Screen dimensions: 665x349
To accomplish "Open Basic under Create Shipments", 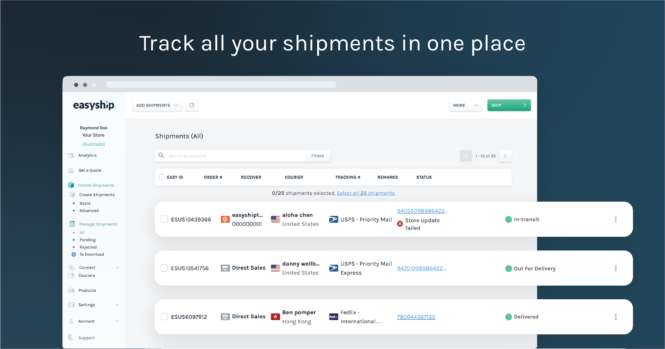I will [85, 203].
